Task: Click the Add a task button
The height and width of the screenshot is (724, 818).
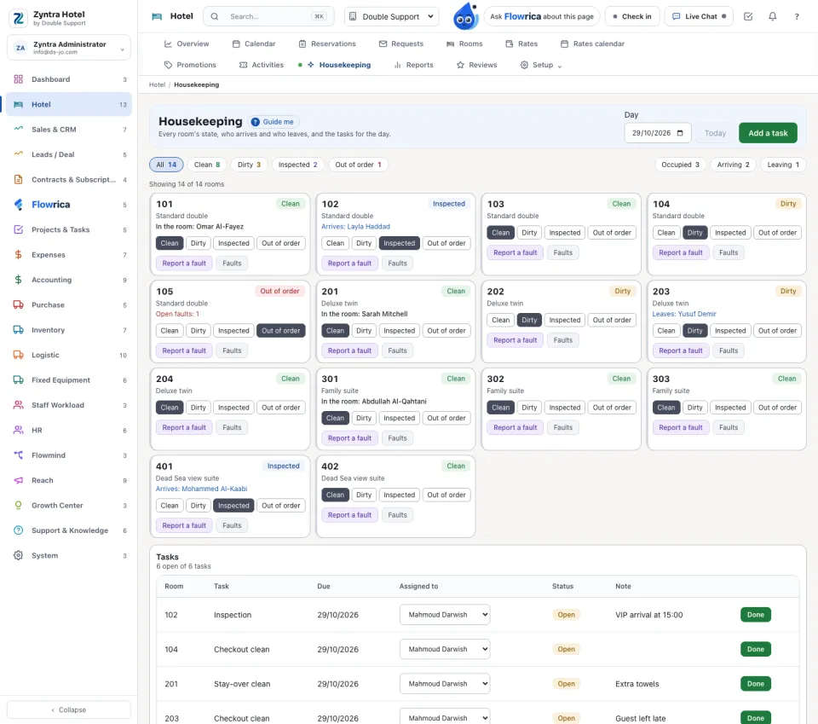Action: tap(768, 133)
